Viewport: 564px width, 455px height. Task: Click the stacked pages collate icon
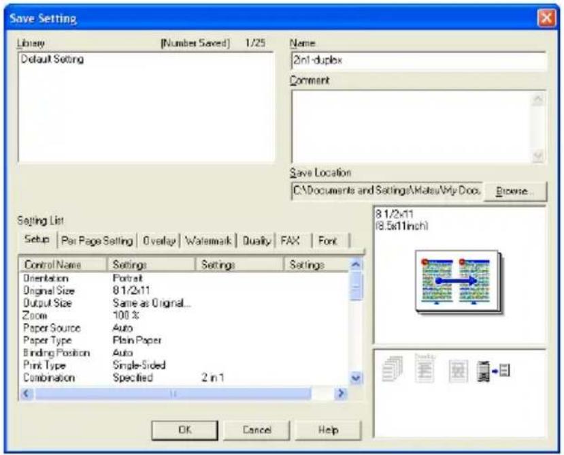392,369
